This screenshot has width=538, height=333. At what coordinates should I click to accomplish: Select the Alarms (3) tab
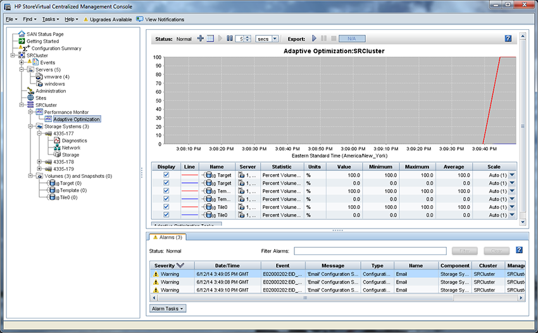(x=168, y=237)
